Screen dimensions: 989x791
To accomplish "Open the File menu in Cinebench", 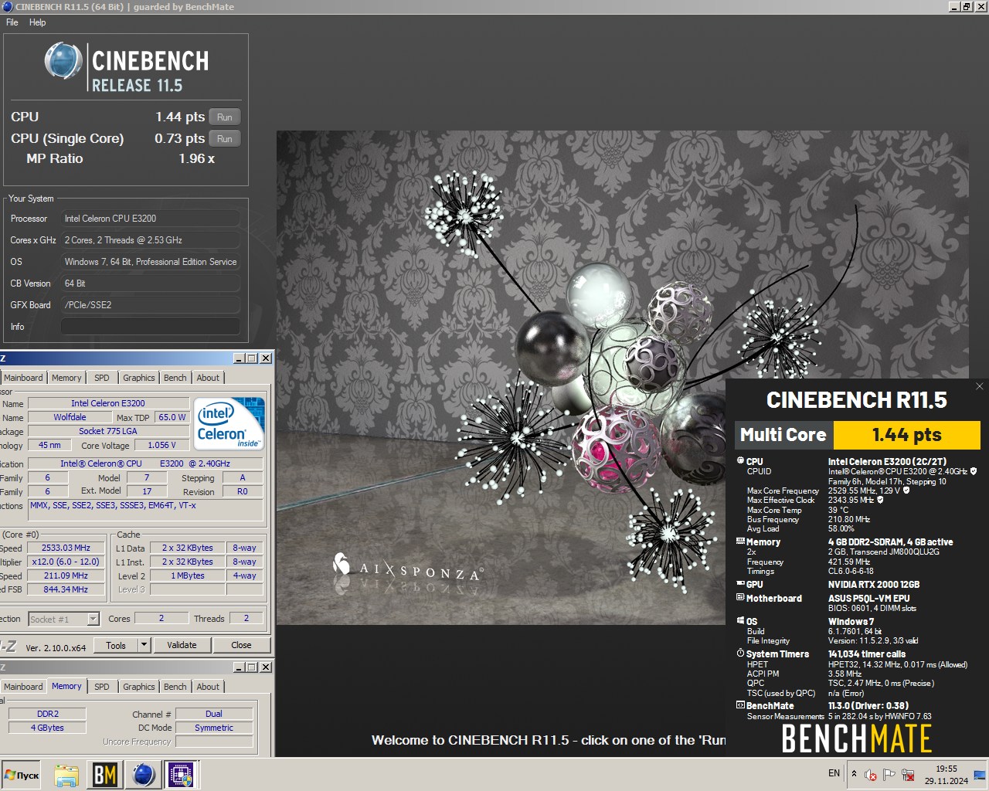I will coord(12,22).
